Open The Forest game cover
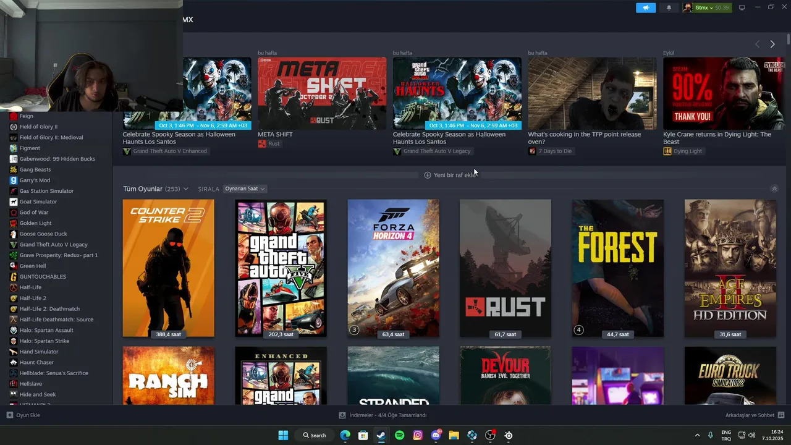The image size is (791, 445). (x=618, y=268)
